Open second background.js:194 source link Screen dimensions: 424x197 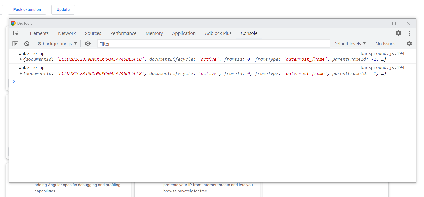click(x=382, y=67)
